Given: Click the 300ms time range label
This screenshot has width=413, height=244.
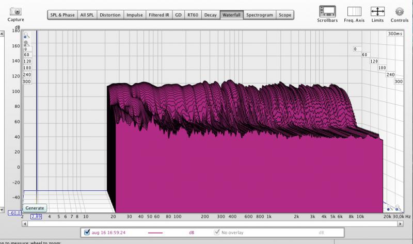Looking at the screenshot, I should (395, 34).
